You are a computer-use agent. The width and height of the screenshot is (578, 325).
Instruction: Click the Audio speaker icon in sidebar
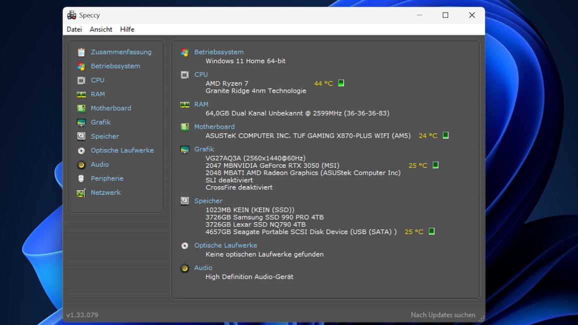point(81,164)
